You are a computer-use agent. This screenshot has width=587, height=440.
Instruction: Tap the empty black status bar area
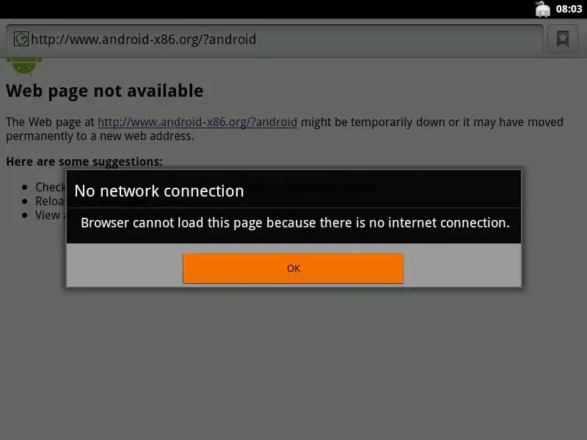tap(262, 9)
